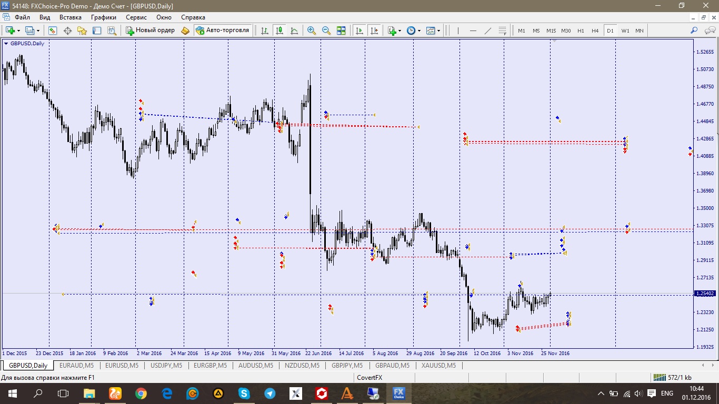The width and height of the screenshot is (719, 404).
Task: Open the Вставка menu
Action: (71, 17)
